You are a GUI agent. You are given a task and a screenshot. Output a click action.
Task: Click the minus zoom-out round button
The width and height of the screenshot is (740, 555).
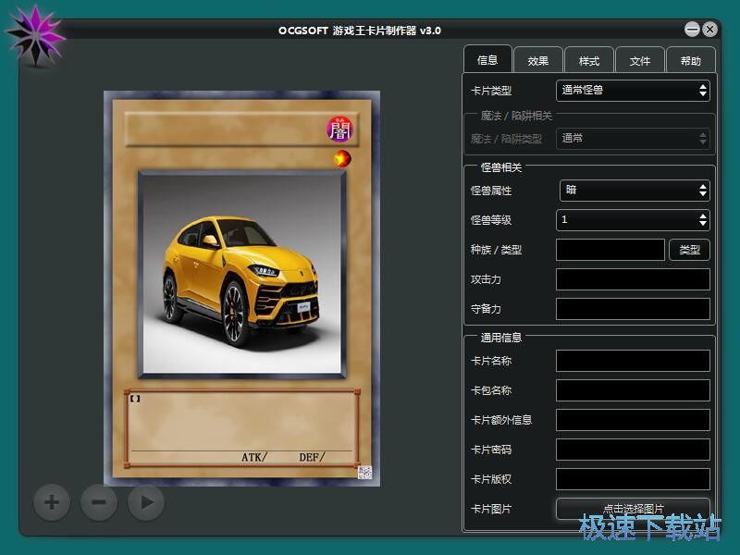click(x=99, y=502)
